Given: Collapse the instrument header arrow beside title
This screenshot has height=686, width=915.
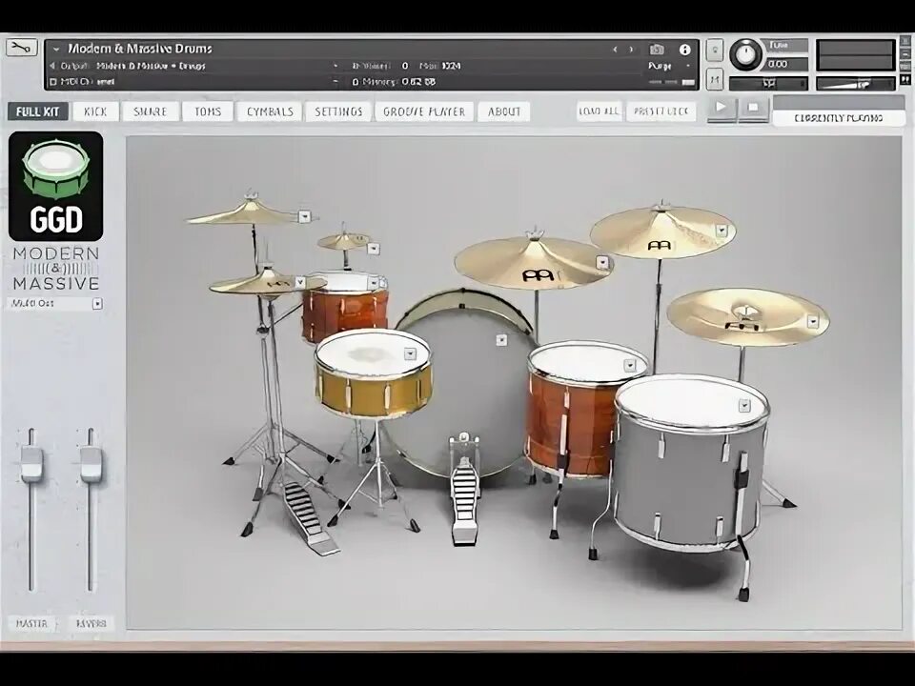Looking at the screenshot, I should click(56, 49).
